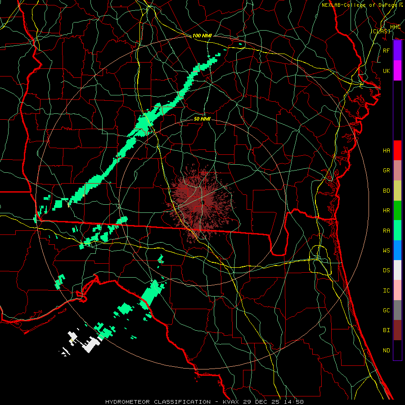Screen dimensions: 405x405
Task: Click the brown BI legend swatch
Action: (397, 330)
